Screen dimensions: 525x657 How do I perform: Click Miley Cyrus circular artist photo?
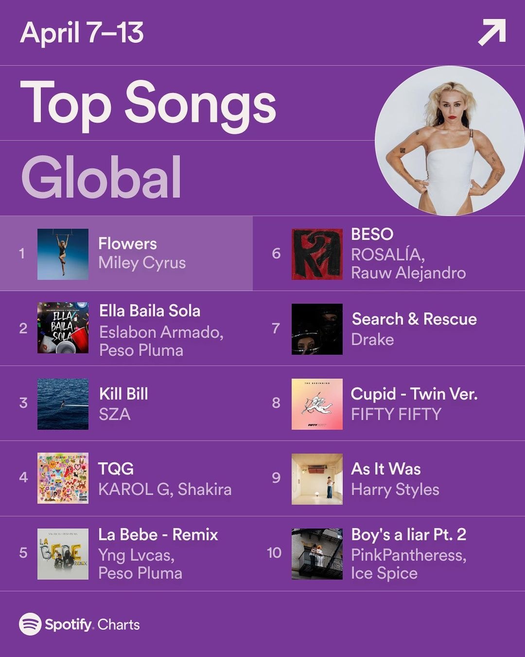click(x=450, y=141)
